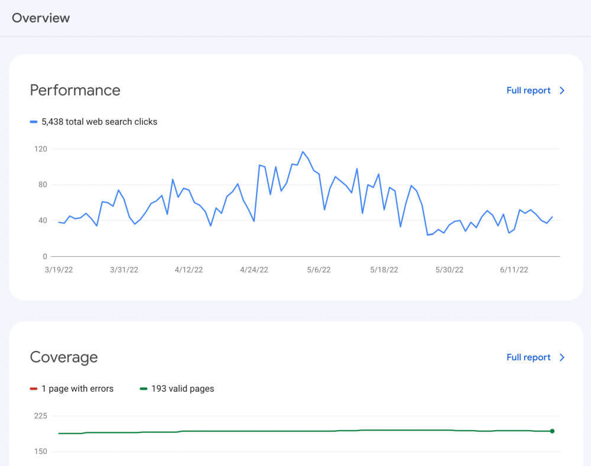The width and height of the screenshot is (591, 466).
Task: Click the 80 value on Performance axis
Action: pyautogui.click(x=43, y=185)
